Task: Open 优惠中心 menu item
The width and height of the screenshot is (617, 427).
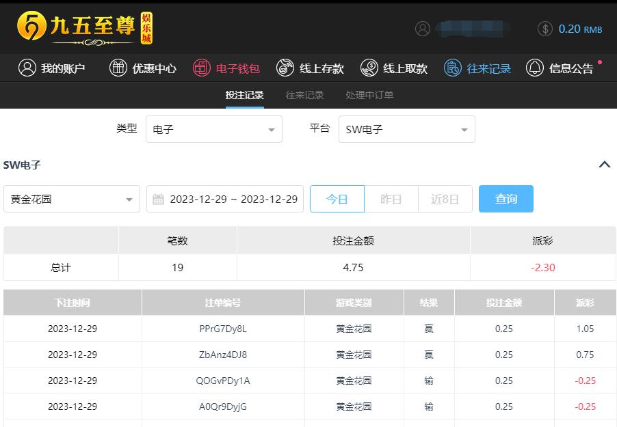Action: click(x=143, y=68)
